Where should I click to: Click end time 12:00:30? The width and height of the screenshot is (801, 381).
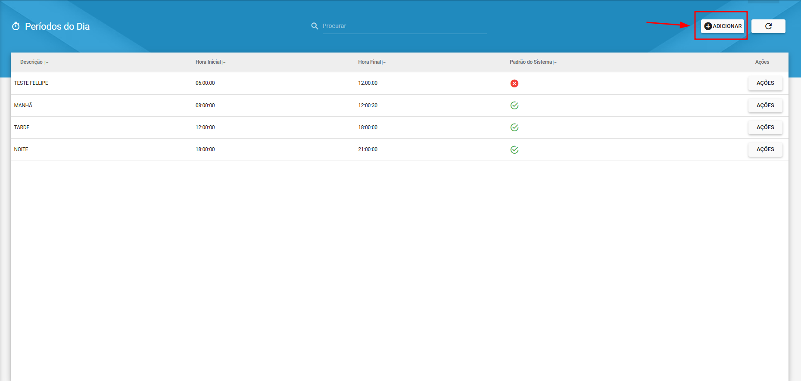368,105
